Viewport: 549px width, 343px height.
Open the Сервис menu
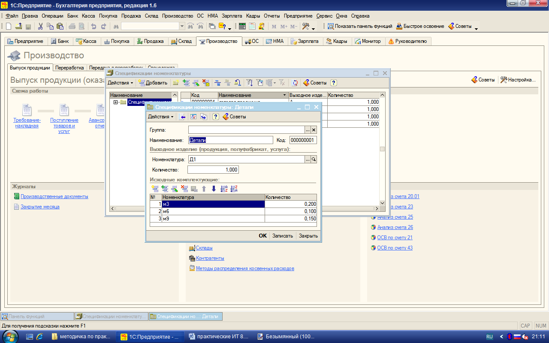[x=324, y=16]
